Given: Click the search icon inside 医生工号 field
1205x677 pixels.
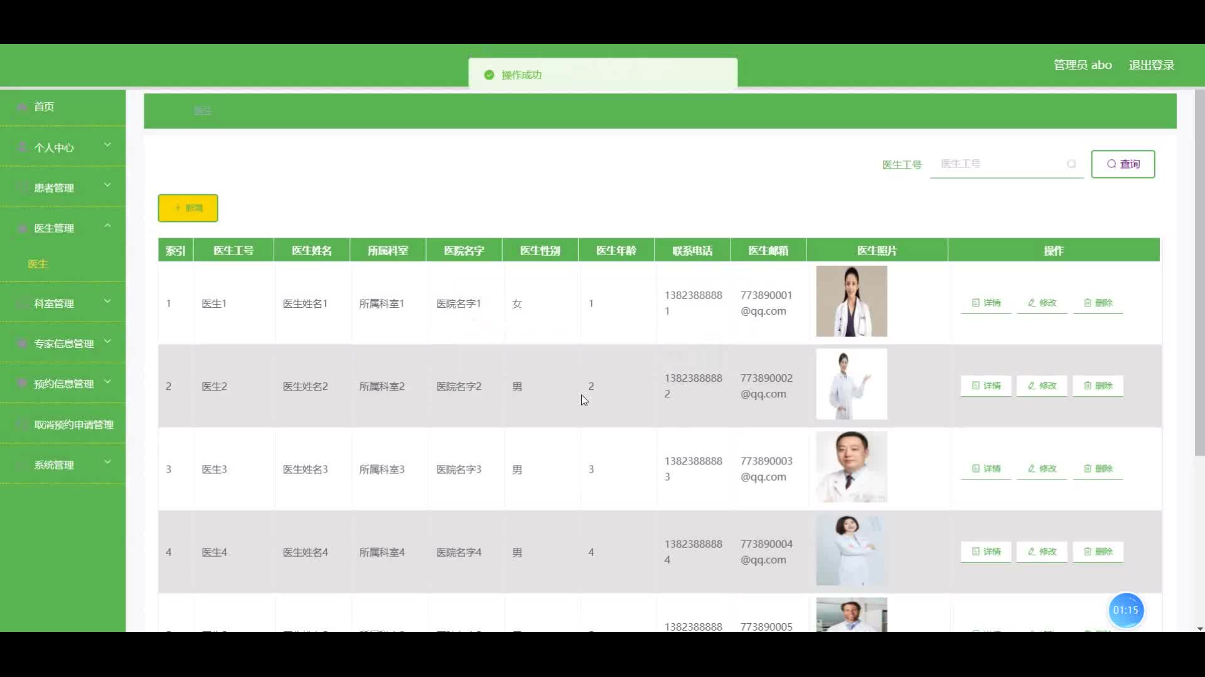Looking at the screenshot, I should pyautogui.click(x=1071, y=164).
